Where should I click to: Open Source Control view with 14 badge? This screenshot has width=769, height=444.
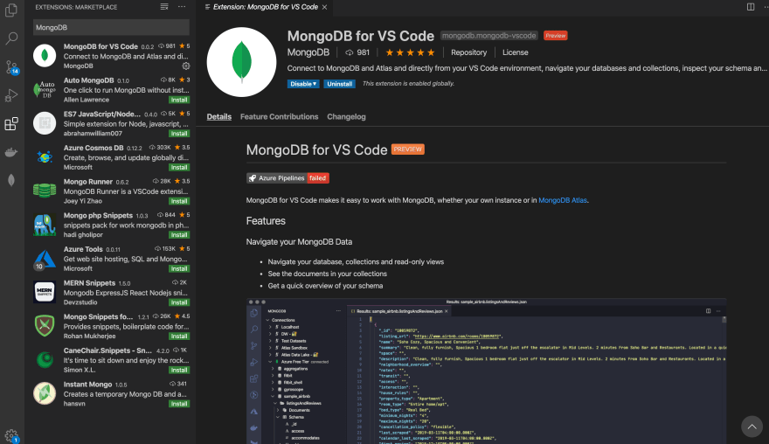(11, 67)
